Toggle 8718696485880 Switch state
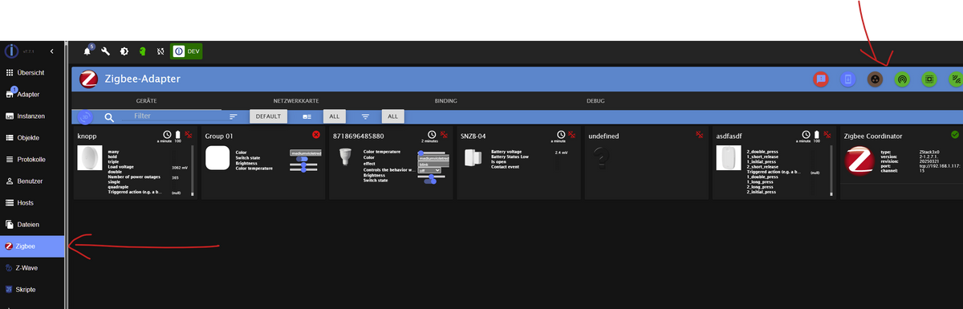Viewport: 963px width, 309px height. pos(431,181)
